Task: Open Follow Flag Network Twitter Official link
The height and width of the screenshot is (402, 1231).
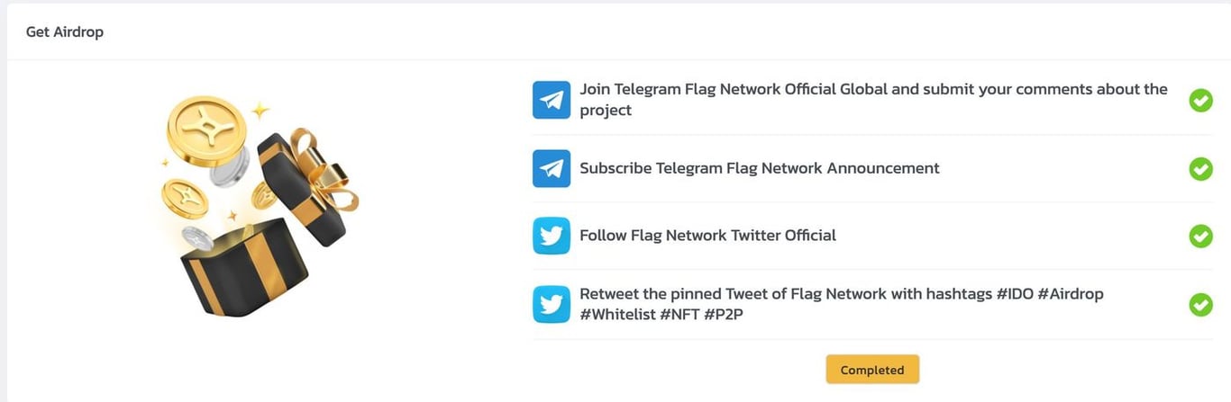Action: pos(707,236)
